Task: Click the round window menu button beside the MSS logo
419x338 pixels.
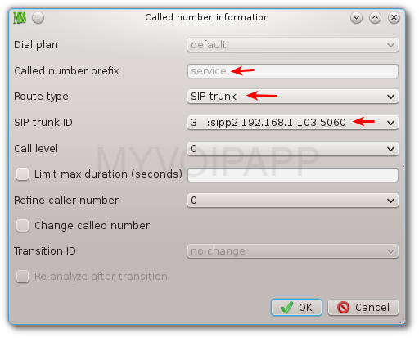Action: click(x=38, y=18)
